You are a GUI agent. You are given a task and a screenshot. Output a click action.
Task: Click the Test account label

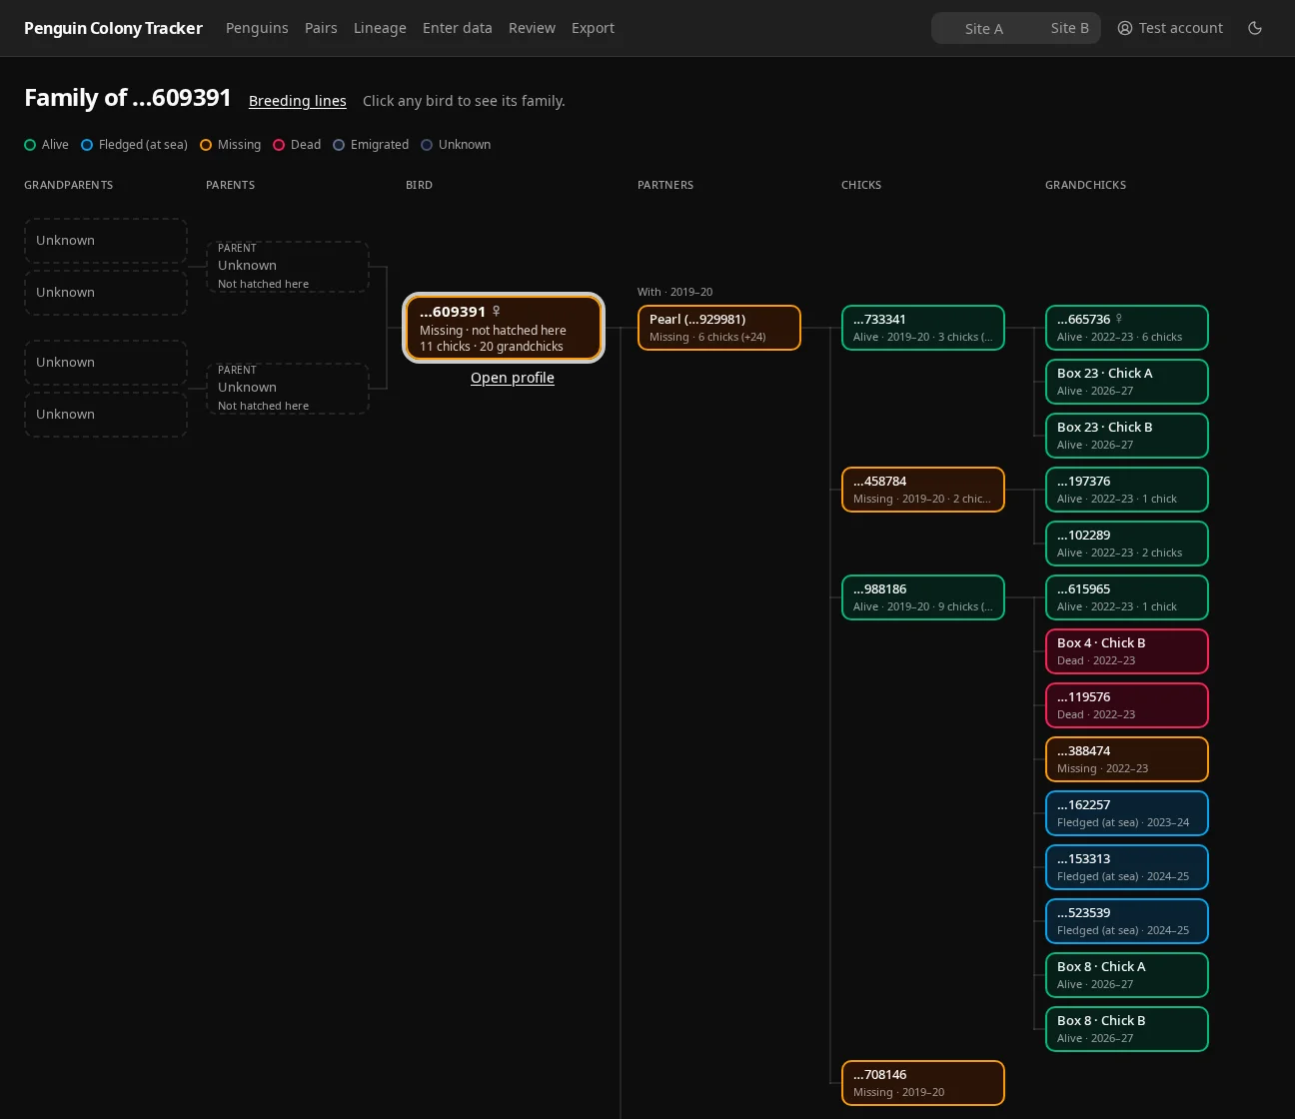(1181, 28)
